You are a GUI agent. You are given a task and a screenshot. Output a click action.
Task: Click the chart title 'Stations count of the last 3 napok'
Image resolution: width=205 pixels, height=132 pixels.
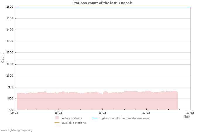click(x=102, y=3)
